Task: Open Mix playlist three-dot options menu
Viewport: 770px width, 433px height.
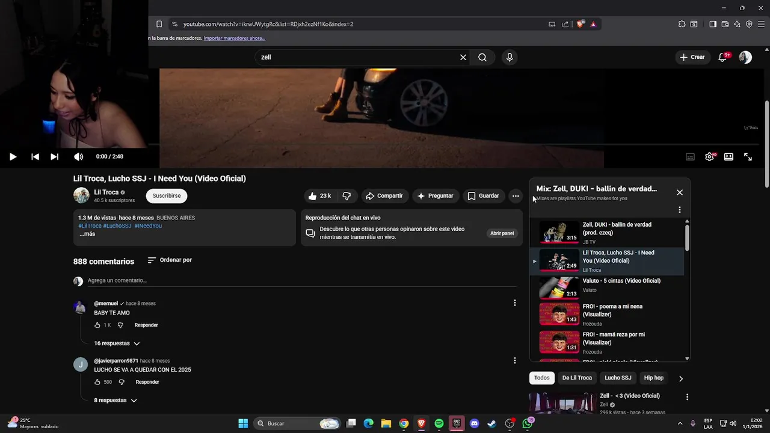Action: pyautogui.click(x=680, y=210)
